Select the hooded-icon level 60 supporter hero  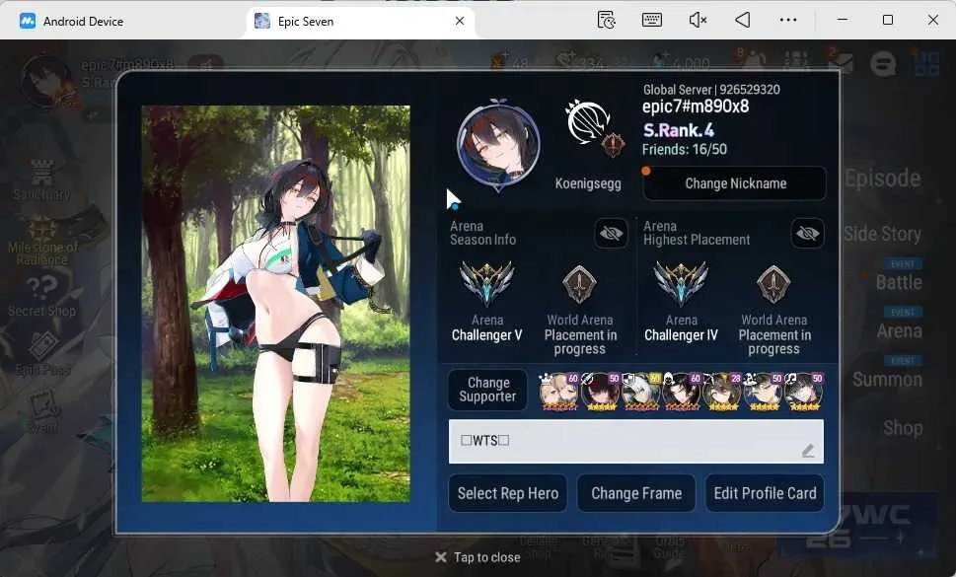pyautogui.click(x=682, y=391)
